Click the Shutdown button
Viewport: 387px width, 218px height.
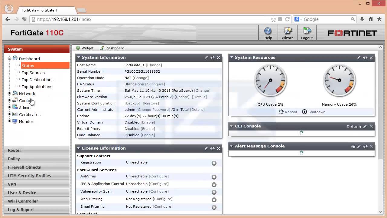[314, 112]
